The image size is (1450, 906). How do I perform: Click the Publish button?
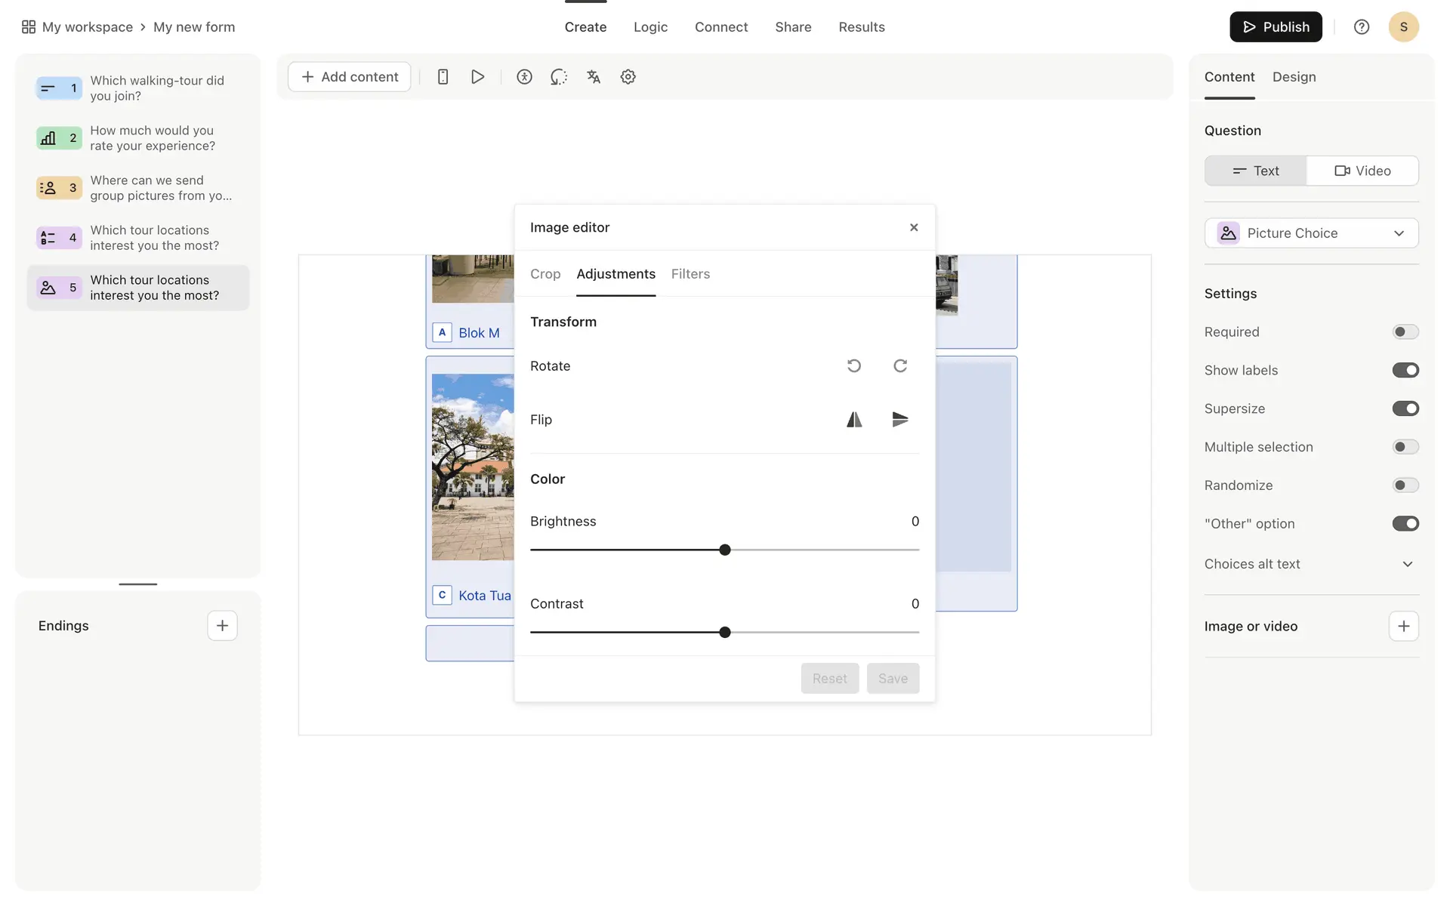coord(1275,27)
